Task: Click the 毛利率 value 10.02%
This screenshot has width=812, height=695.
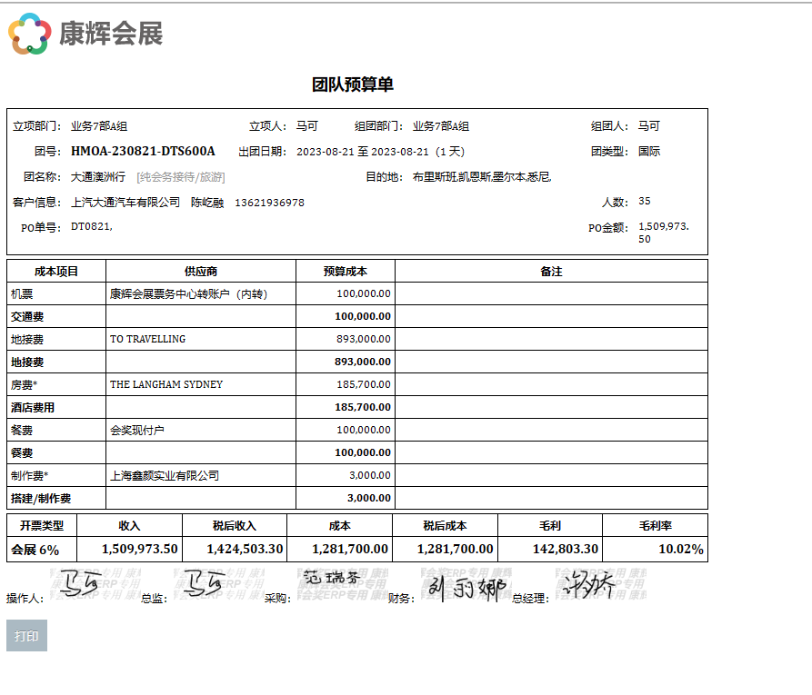Action: pyautogui.click(x=680, y=549)
